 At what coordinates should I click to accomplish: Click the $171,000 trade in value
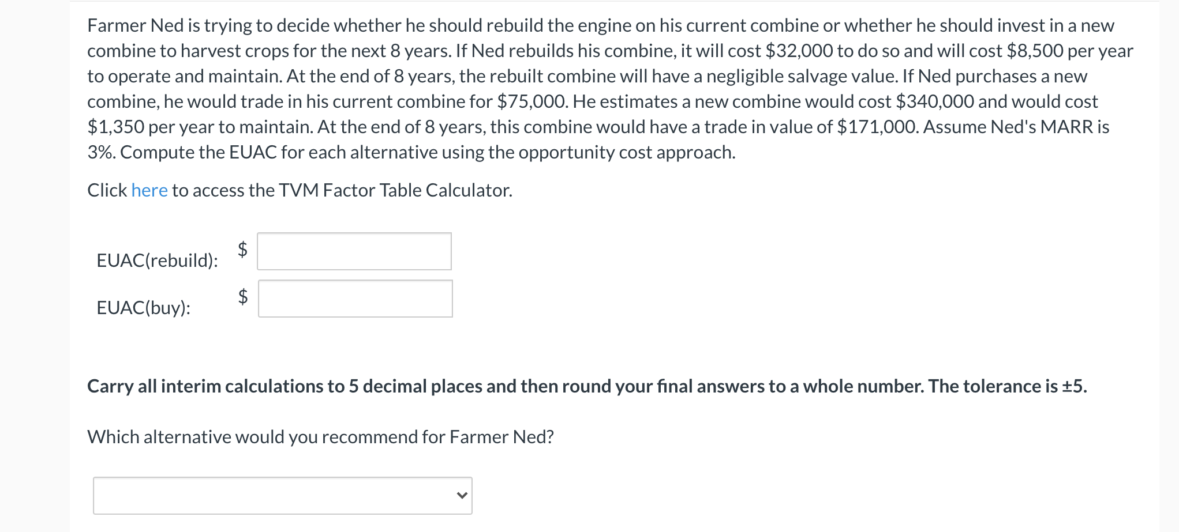(877, 127)
